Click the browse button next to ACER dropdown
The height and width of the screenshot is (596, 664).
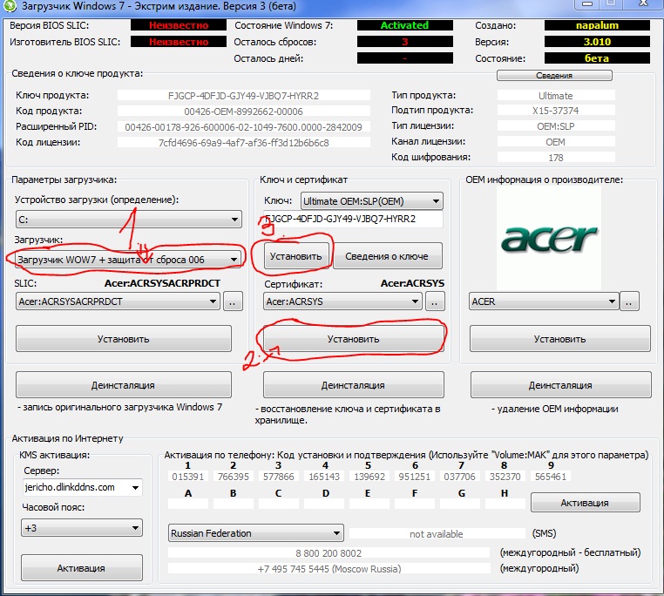(630, 301)
